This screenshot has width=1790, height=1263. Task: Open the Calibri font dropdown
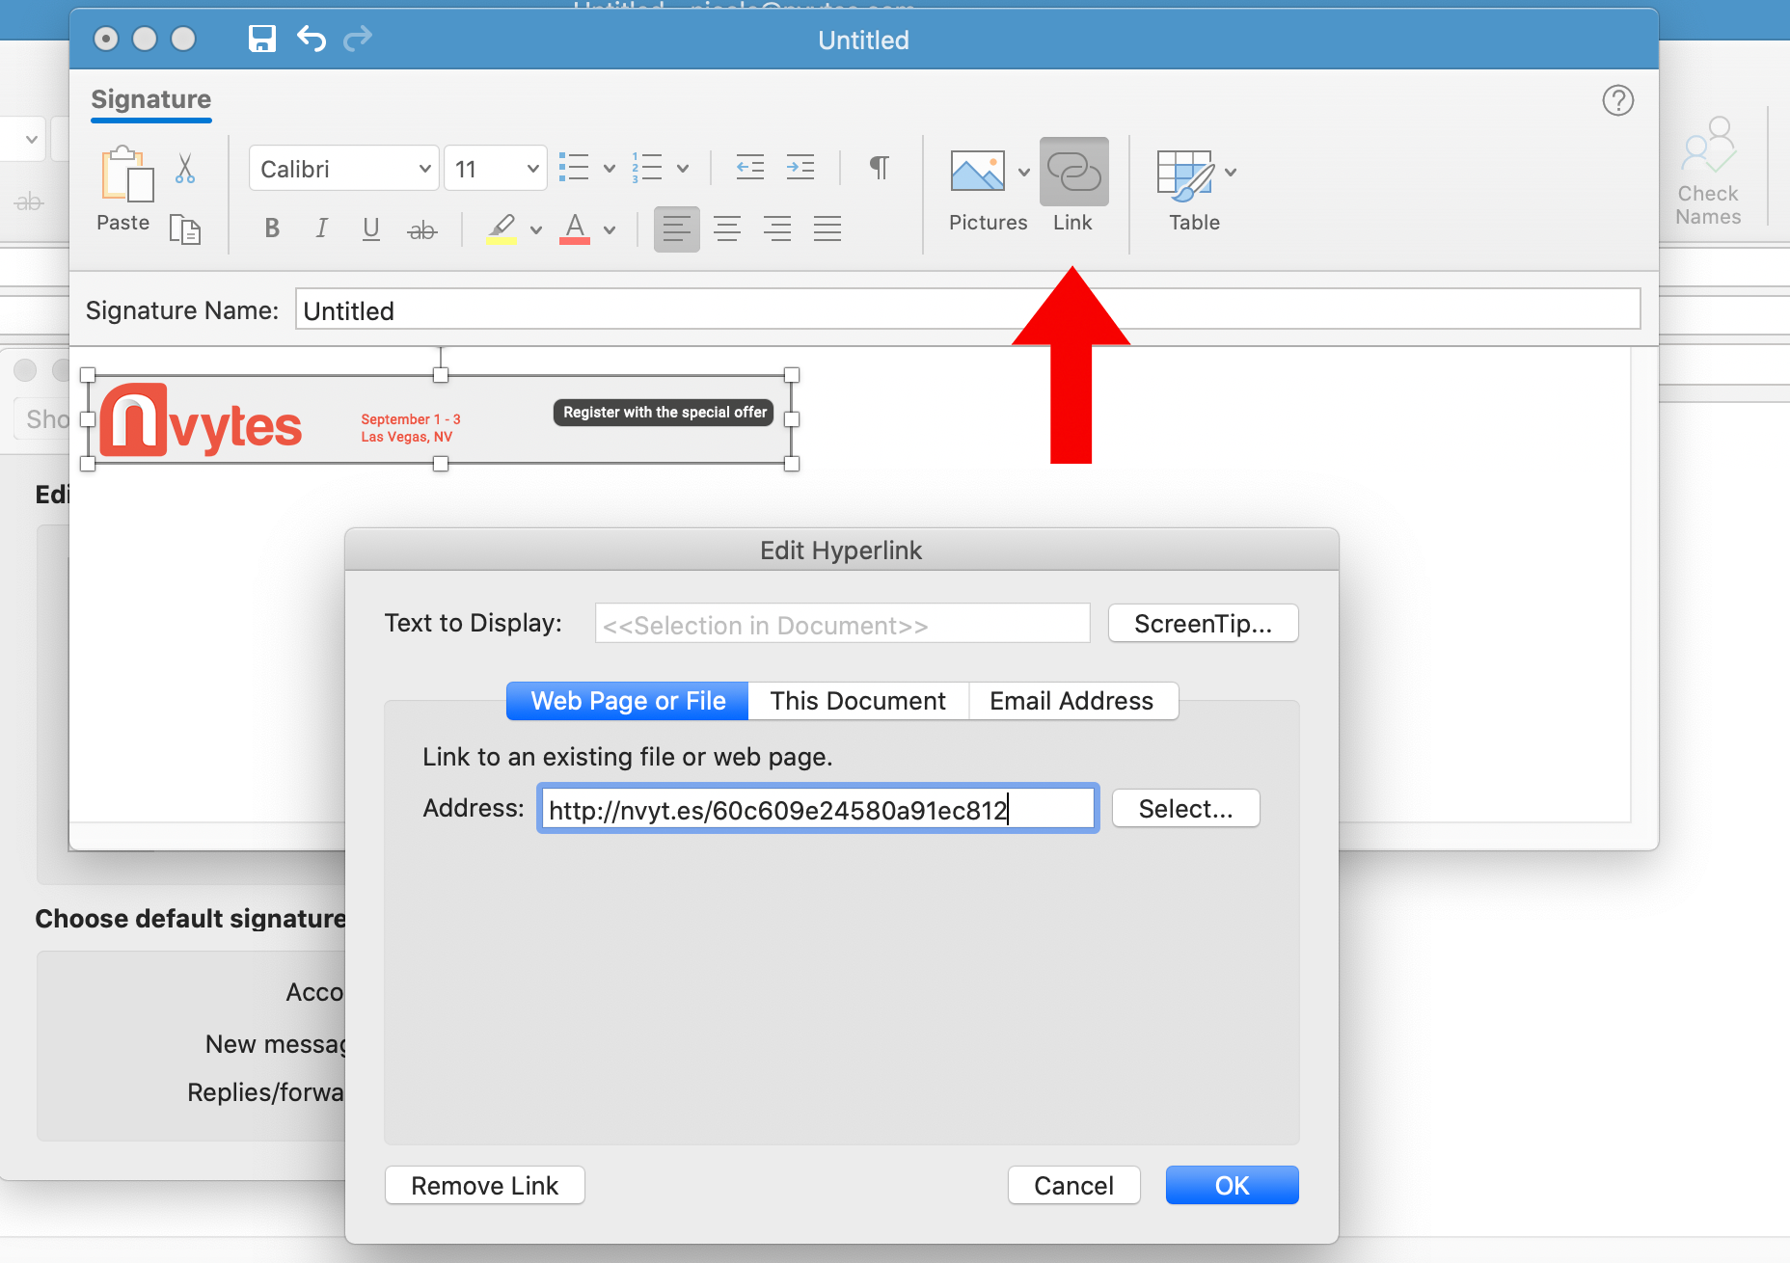pos(344,169)
